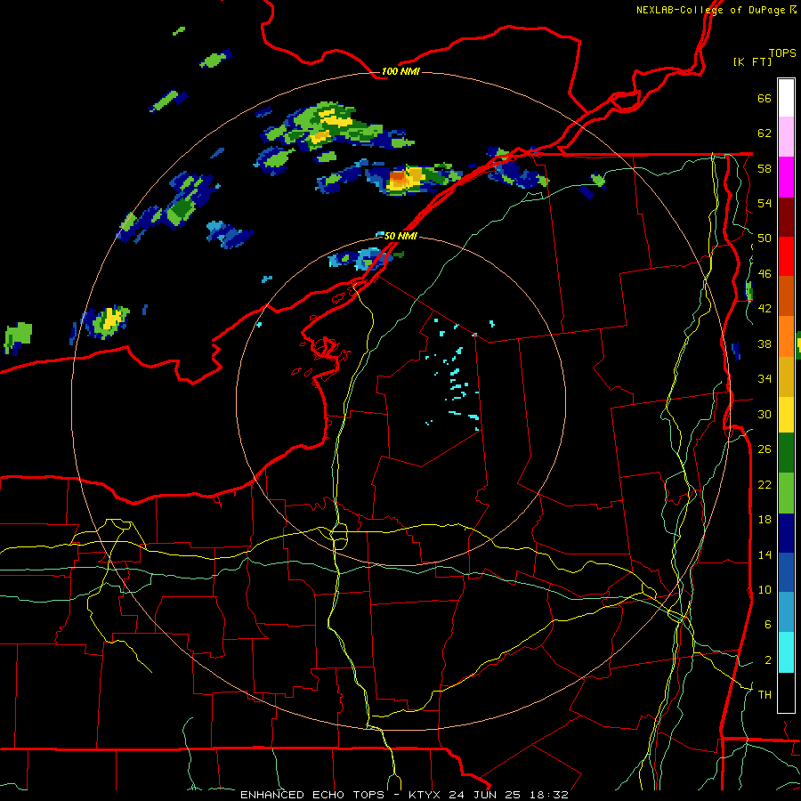Click the medium blue legend swatch
801x801 pixels.
pos(786,572)
